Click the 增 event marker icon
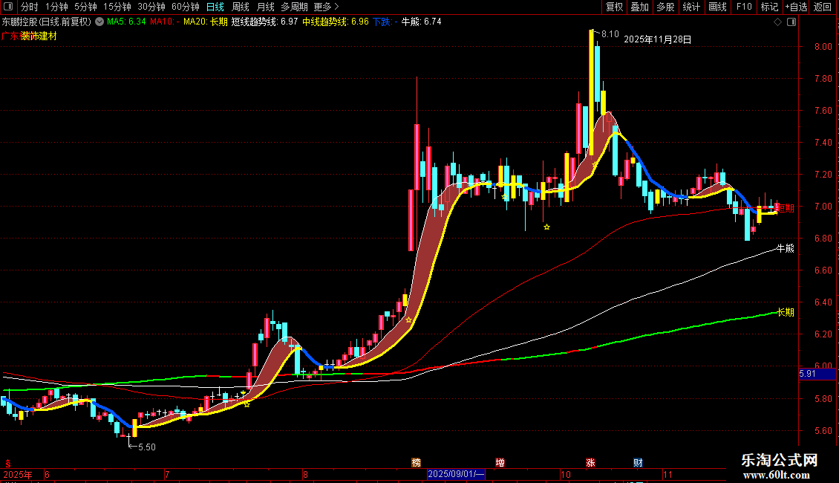The height and width of the screenshot is (483, 839). [500, 463]
